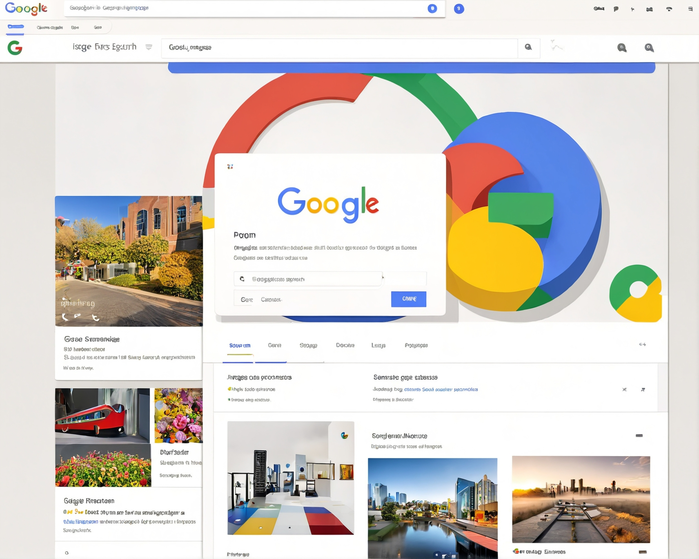Open the "Deotve" tab
This screenshot has height=559, width=699.
click(345, 345)
